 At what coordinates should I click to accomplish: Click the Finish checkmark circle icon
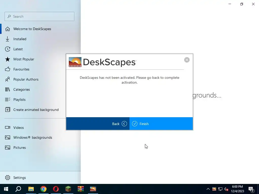click(x=135, y=124)
